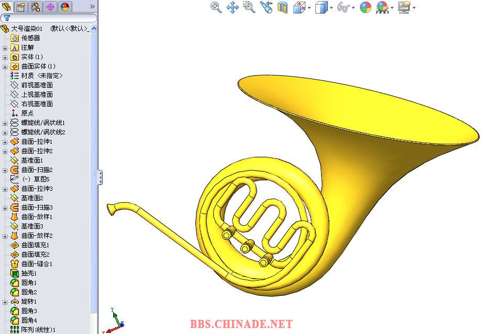Viewport: 483px width, 334px height.
Task: Select the 抽壳1 feature in the tree
Action: point(28,273)
